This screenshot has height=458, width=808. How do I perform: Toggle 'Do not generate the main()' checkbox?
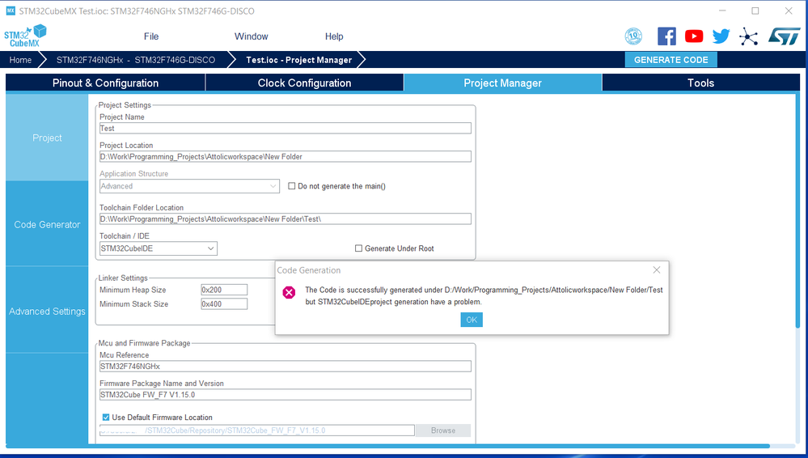(292, 185)
